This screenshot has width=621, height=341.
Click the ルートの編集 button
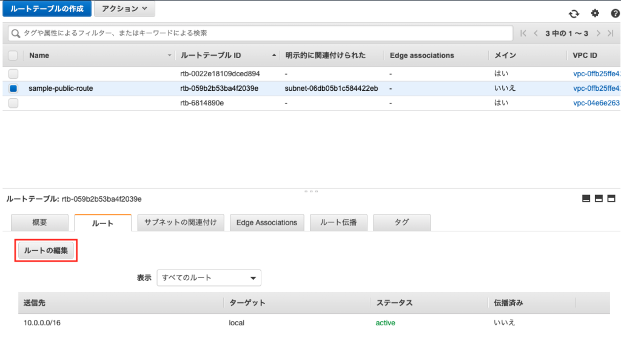[x=46, y=250]
